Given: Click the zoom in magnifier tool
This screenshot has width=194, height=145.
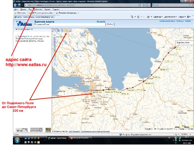Looking at the screenshot, I should click(x=58, y=31).
